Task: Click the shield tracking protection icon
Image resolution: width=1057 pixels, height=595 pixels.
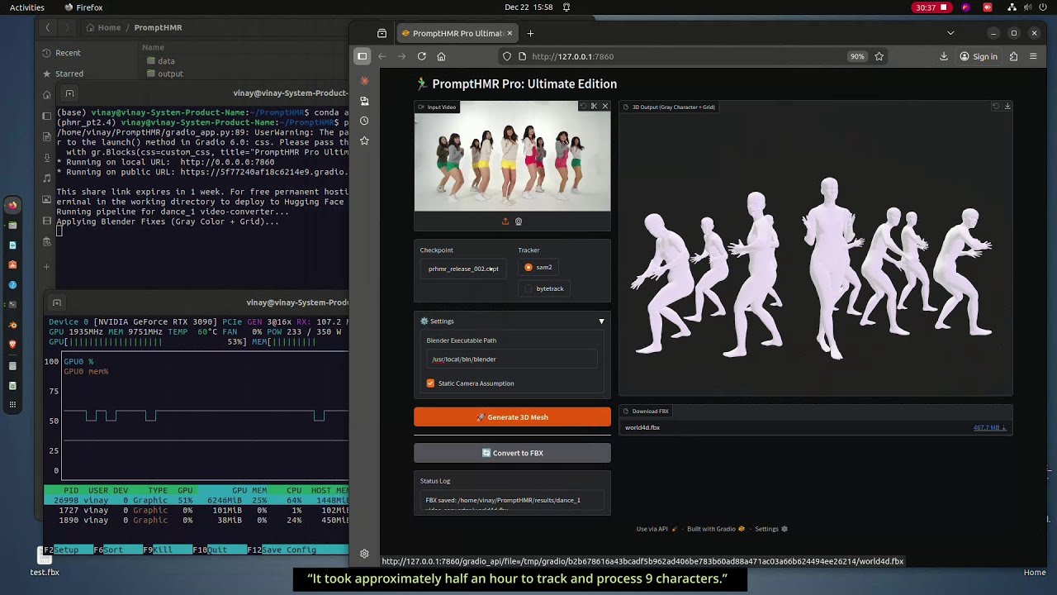Action: coord(507,56)
